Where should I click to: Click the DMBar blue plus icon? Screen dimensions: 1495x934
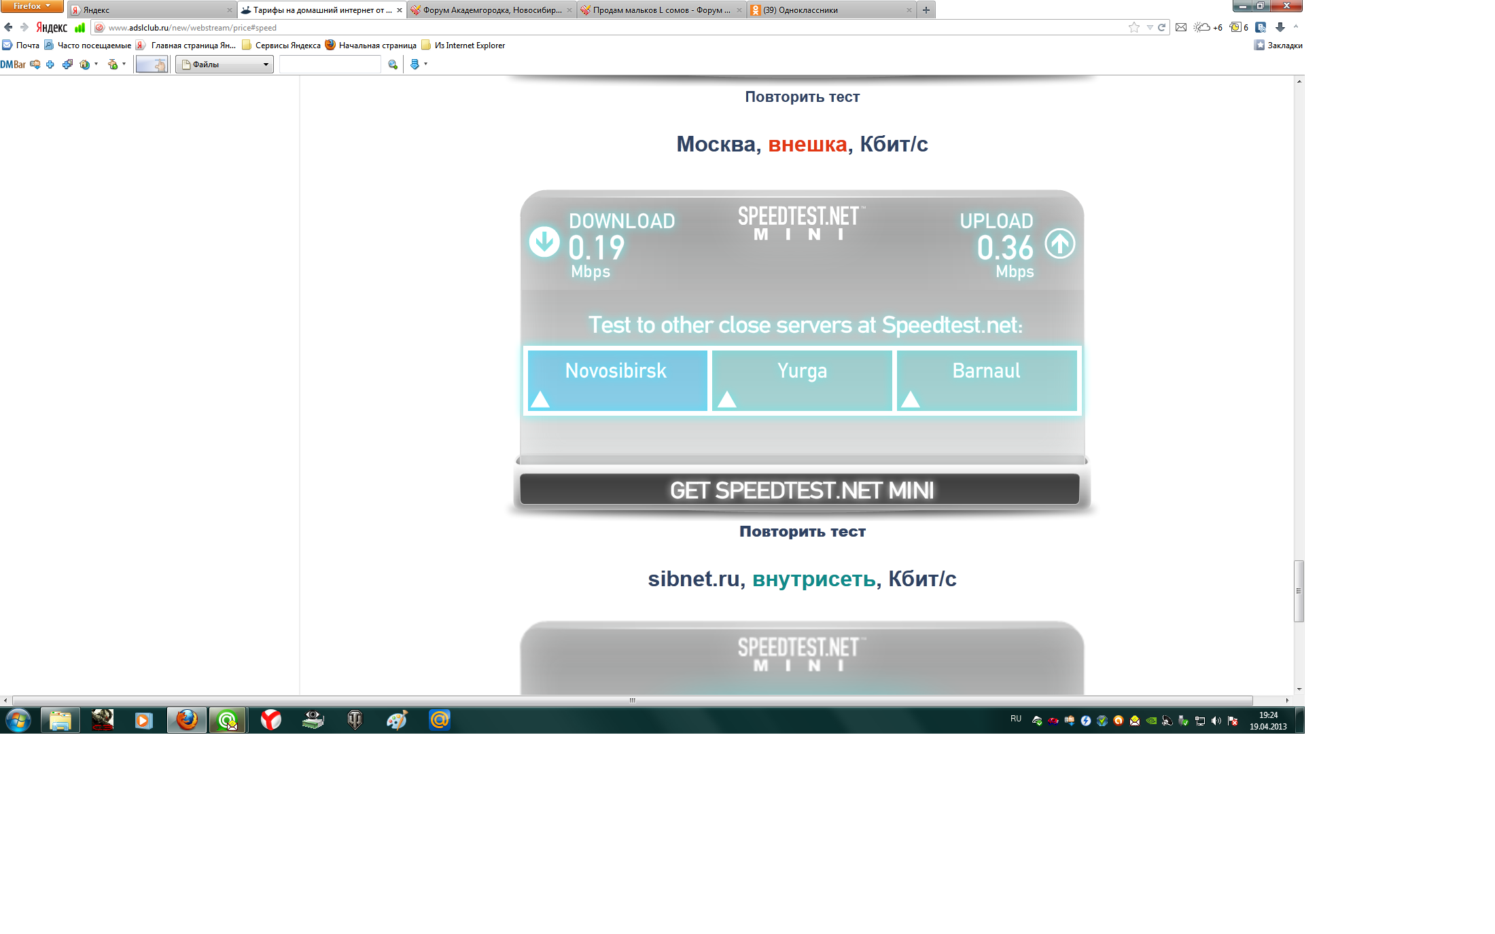pyautogui.click(x=50, y=65)
